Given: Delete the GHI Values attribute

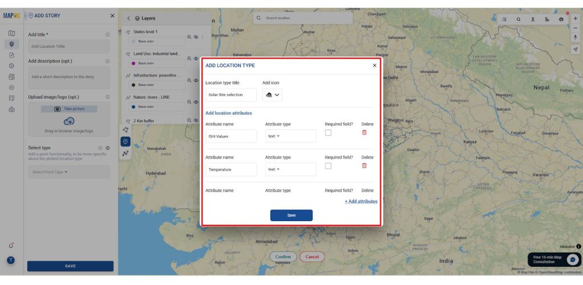Looking at the screenshot, I should [364, 132].
